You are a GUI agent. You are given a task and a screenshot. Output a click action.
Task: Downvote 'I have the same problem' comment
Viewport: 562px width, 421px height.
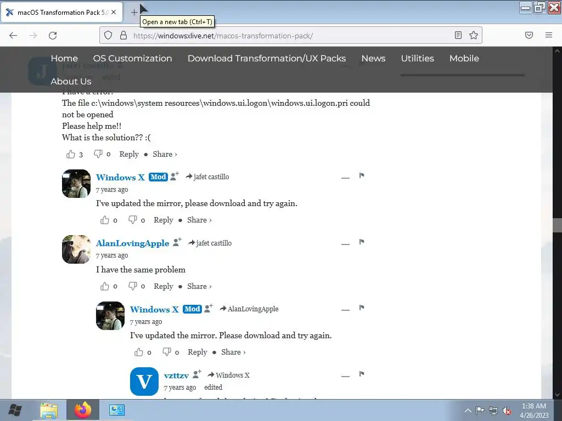[133, 286]
